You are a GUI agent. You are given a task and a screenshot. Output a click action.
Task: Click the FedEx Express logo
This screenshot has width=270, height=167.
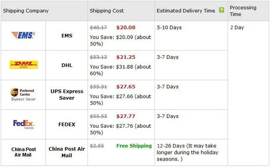click(24, 124)
